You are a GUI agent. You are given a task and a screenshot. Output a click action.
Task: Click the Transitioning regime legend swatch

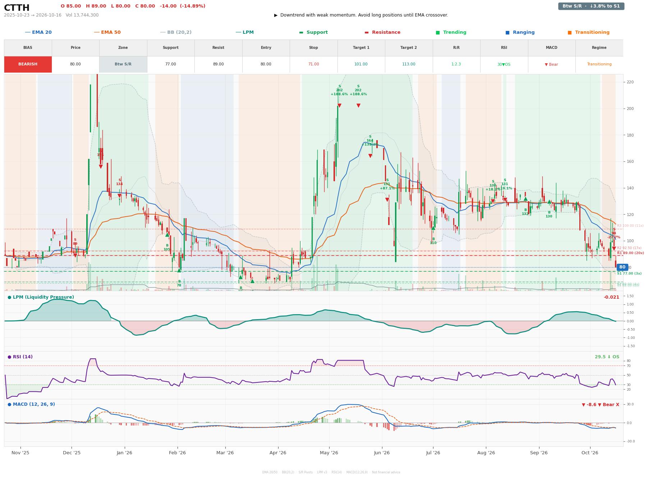(x=570, y=32)
